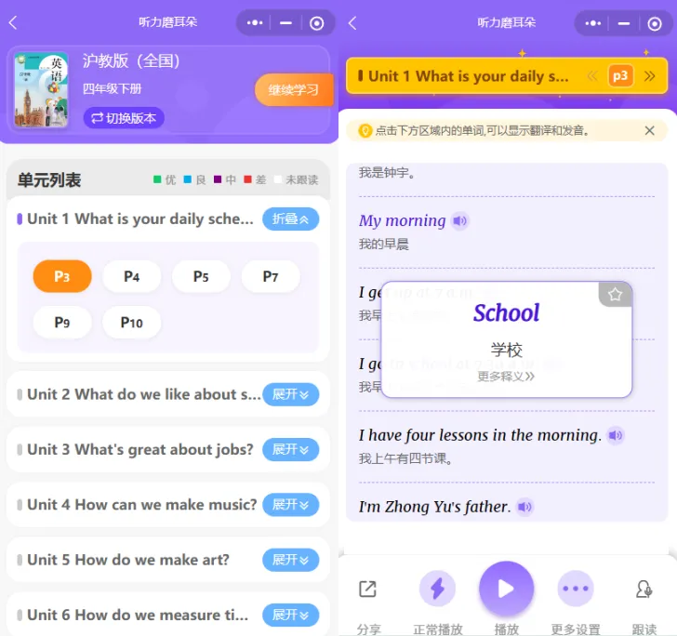Go to the previous page with the double-left arrow

coord(592,76)
